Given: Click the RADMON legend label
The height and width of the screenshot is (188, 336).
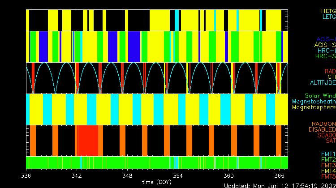Looking at the screenshot, I should coord(324,124).
